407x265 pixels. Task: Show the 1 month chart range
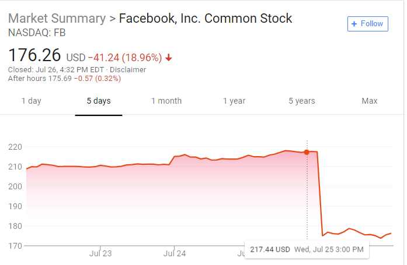pos(166,101)
